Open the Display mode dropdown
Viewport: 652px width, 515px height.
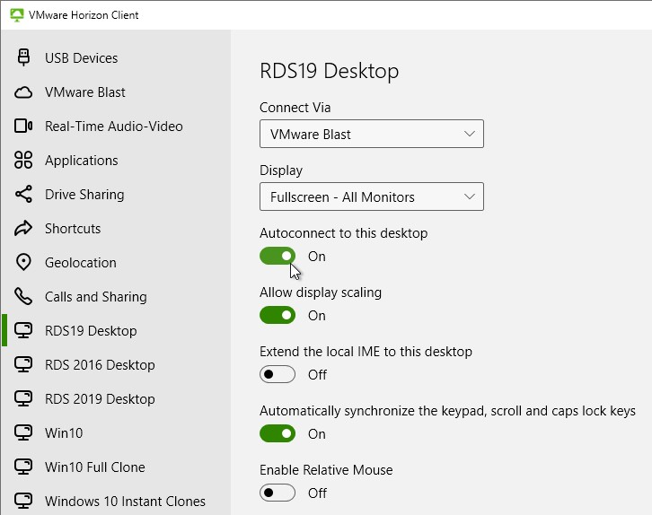[371, 196]
